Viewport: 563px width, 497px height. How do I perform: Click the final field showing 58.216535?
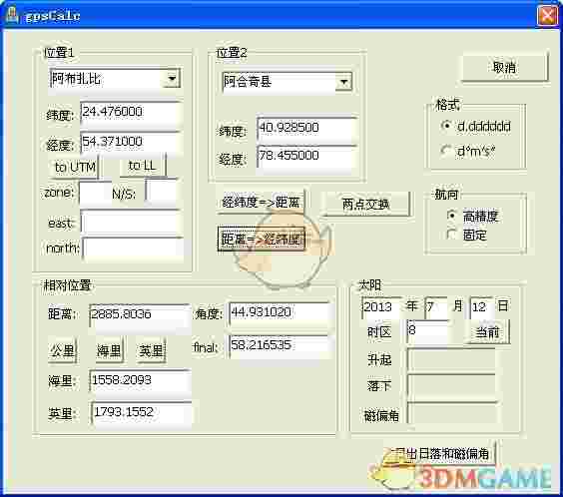coord(280,345)
